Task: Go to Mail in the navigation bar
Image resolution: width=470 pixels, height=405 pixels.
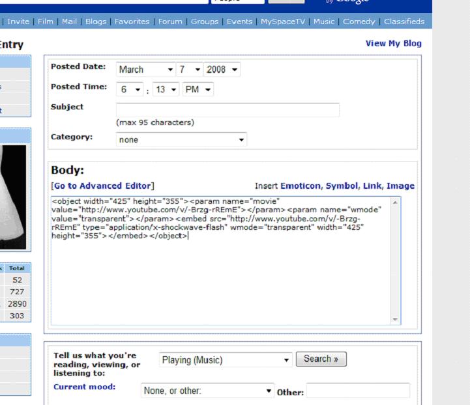Action: tap(69, 21)
